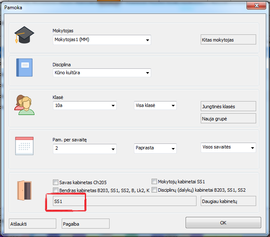Open the Klasė 10a dropdown
Screen dimensions: 270x237
113,106
